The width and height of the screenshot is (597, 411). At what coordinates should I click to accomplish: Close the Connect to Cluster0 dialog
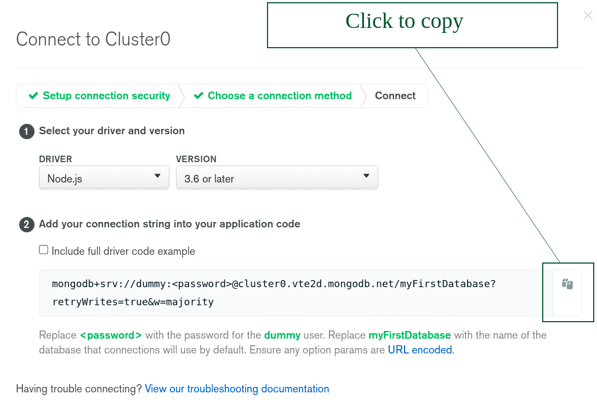point(588,15)
